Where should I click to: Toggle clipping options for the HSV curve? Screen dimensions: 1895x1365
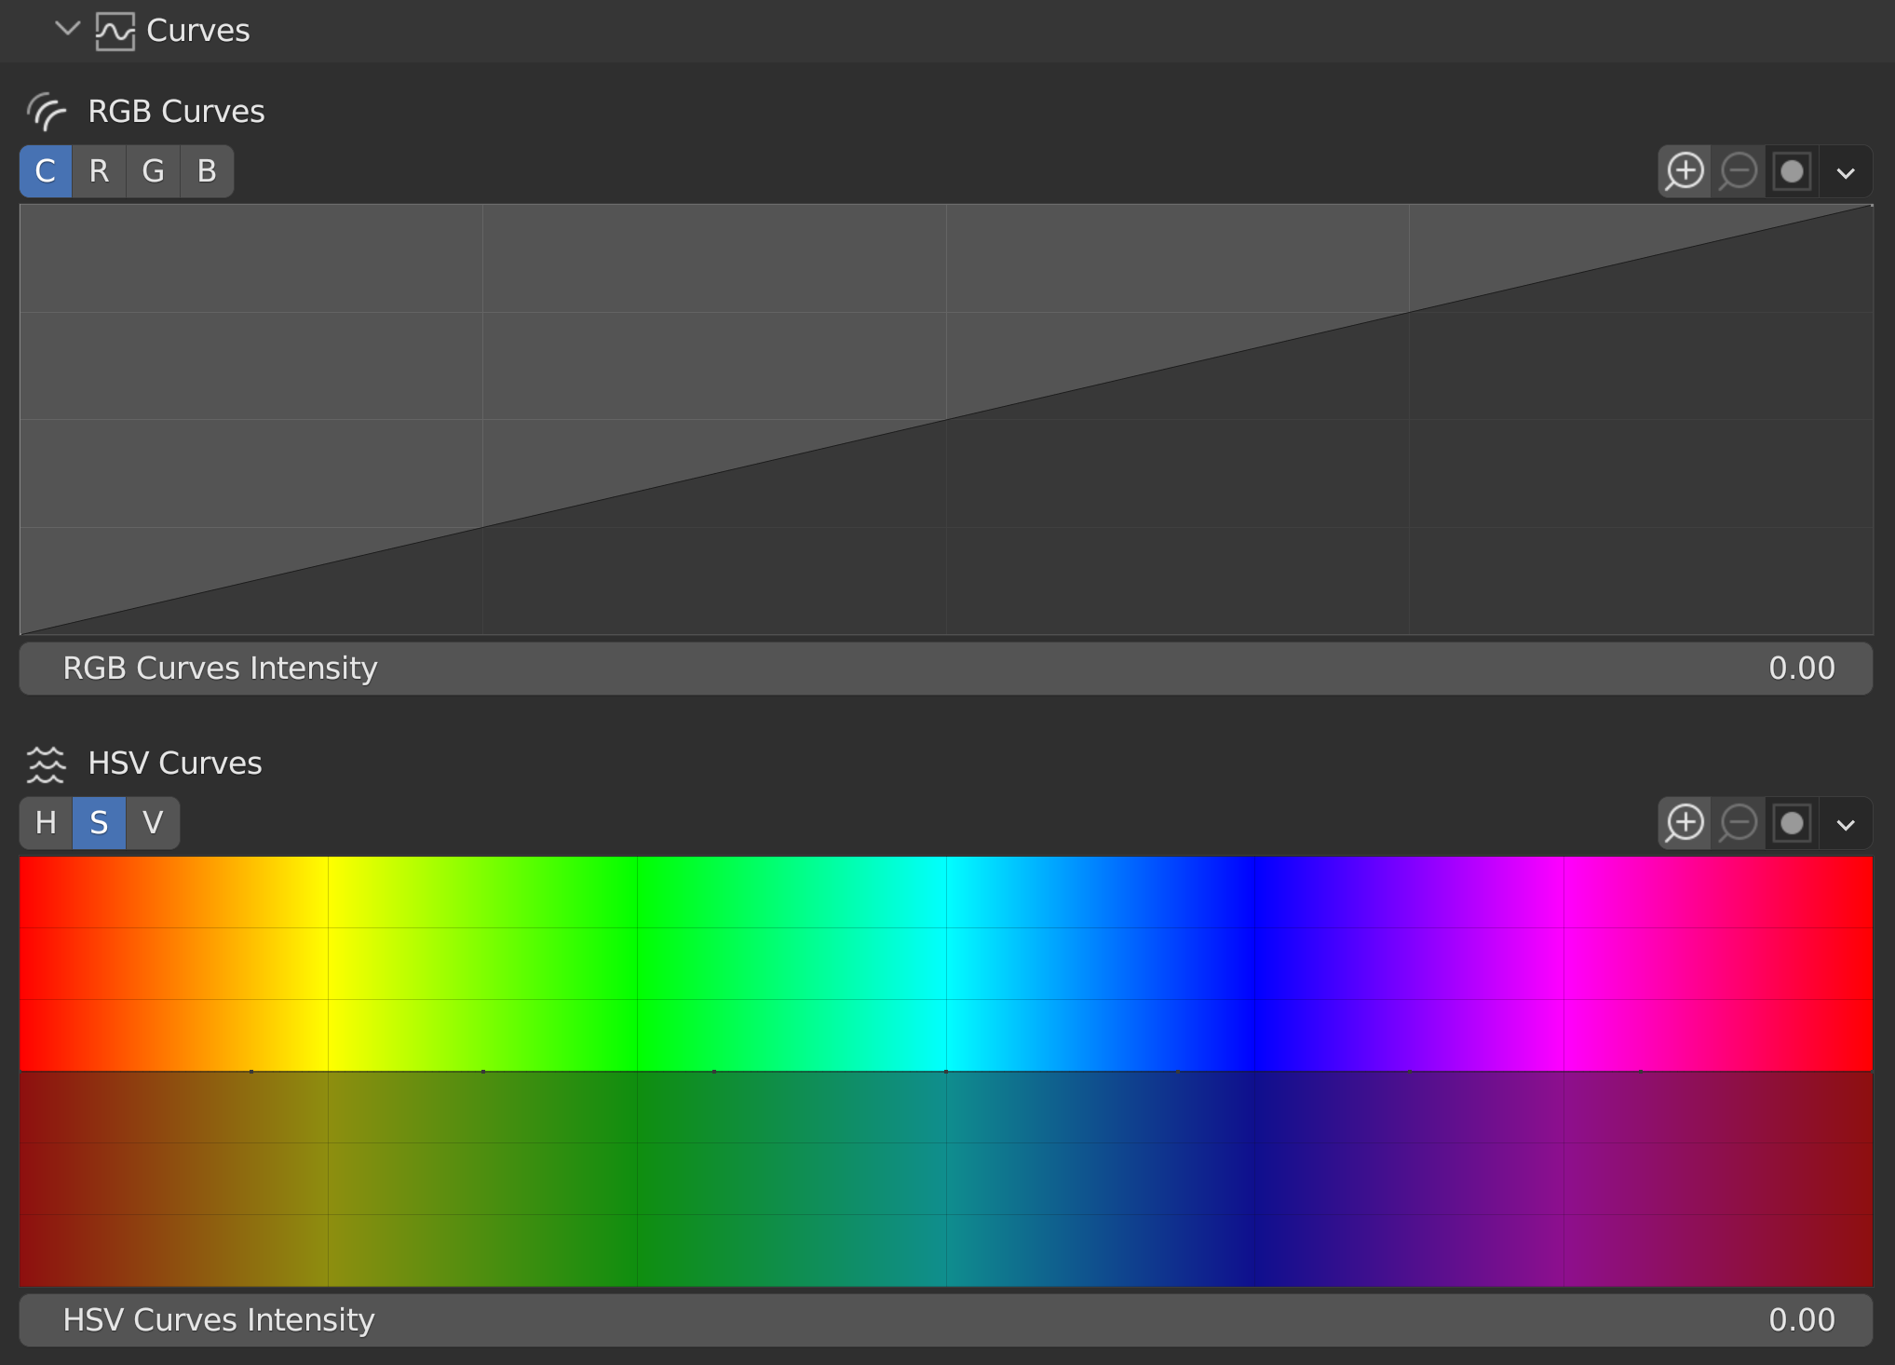[1792, 823]
